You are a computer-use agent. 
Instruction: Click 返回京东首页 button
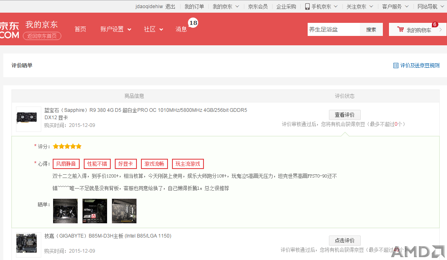(42, 36)
